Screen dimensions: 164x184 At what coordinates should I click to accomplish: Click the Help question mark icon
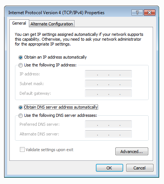click(x=137, y=13)
